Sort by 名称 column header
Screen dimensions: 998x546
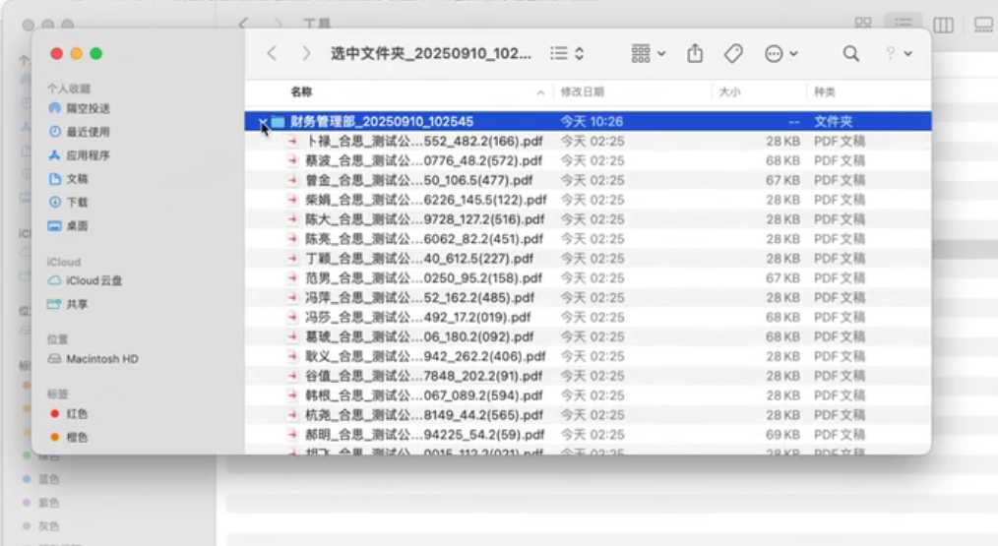click(301, 91)
